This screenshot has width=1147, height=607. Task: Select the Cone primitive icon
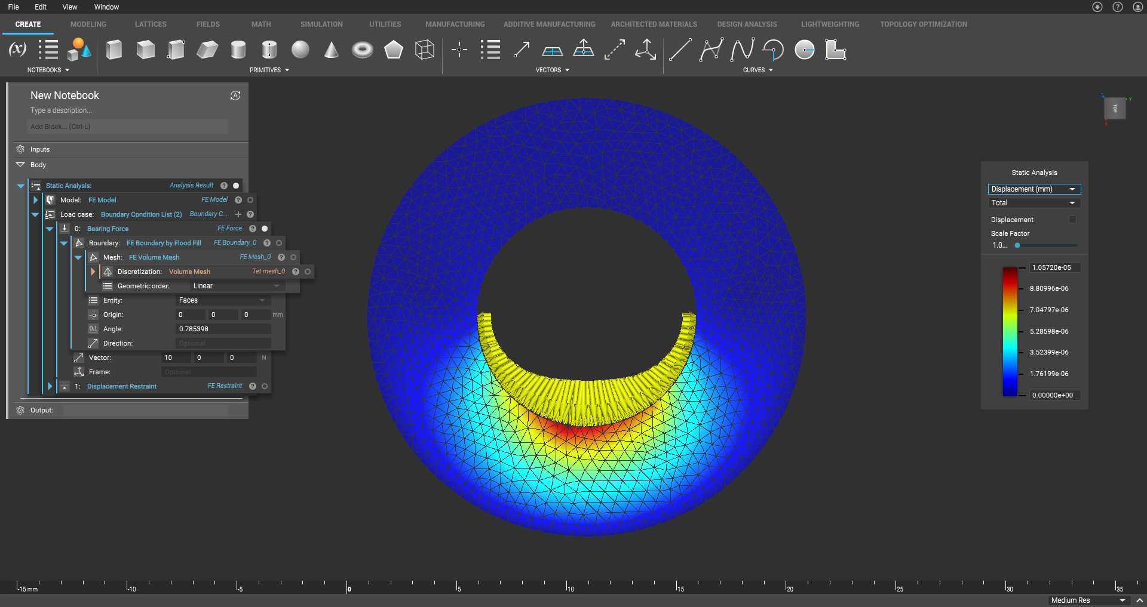332,50
